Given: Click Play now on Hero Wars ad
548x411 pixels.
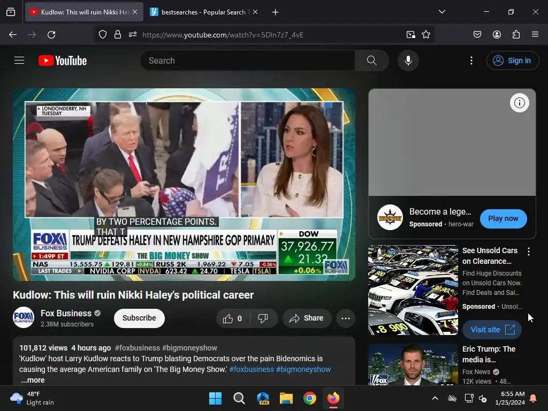Looking at the screenshot, I should coord(503,218).
